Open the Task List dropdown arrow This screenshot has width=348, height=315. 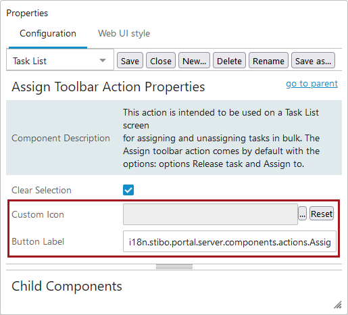103,60
